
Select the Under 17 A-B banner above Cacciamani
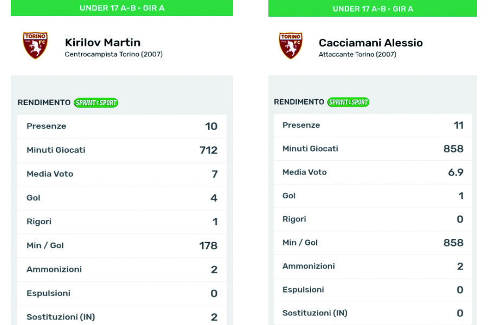pyautogui.click(x=373, y=8)
